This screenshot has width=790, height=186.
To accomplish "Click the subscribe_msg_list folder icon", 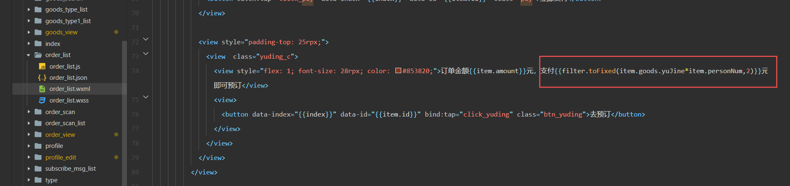I will click(x=38, y=169).
